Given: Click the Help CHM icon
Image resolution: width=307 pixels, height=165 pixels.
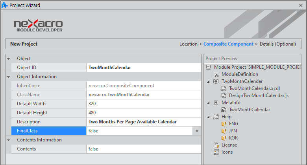Looking at the screenshot, I should coord(216,117).
